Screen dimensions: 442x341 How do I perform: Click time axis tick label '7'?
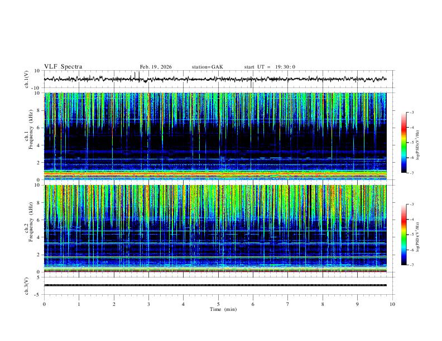pyautogui.click(x=288, y=304)
